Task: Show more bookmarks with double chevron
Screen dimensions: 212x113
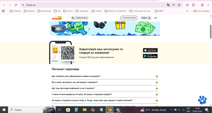Action: 187,11
